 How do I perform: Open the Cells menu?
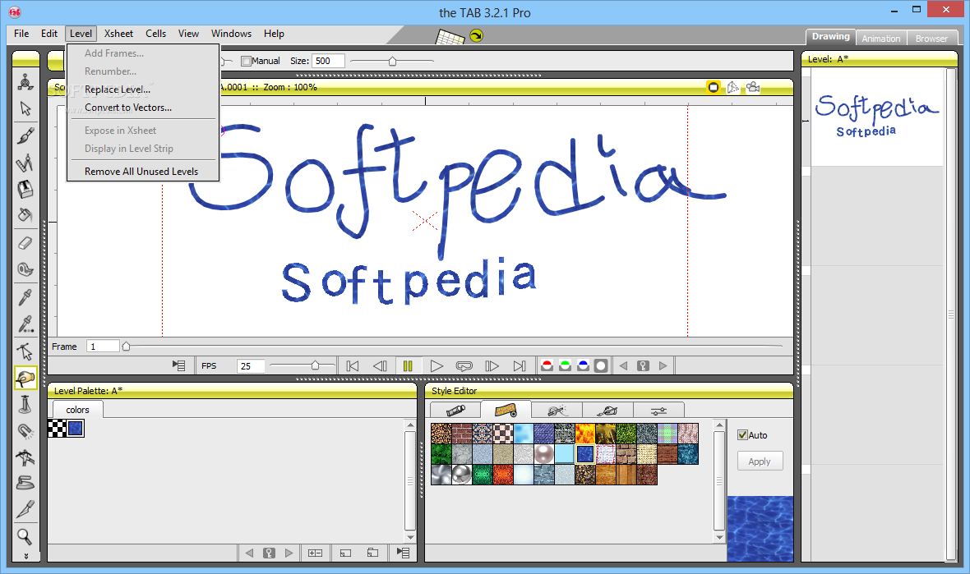pos(156,34)
